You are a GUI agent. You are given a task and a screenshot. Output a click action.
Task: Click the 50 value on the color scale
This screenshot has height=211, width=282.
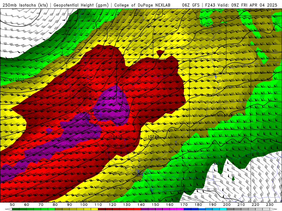[12, 205]
